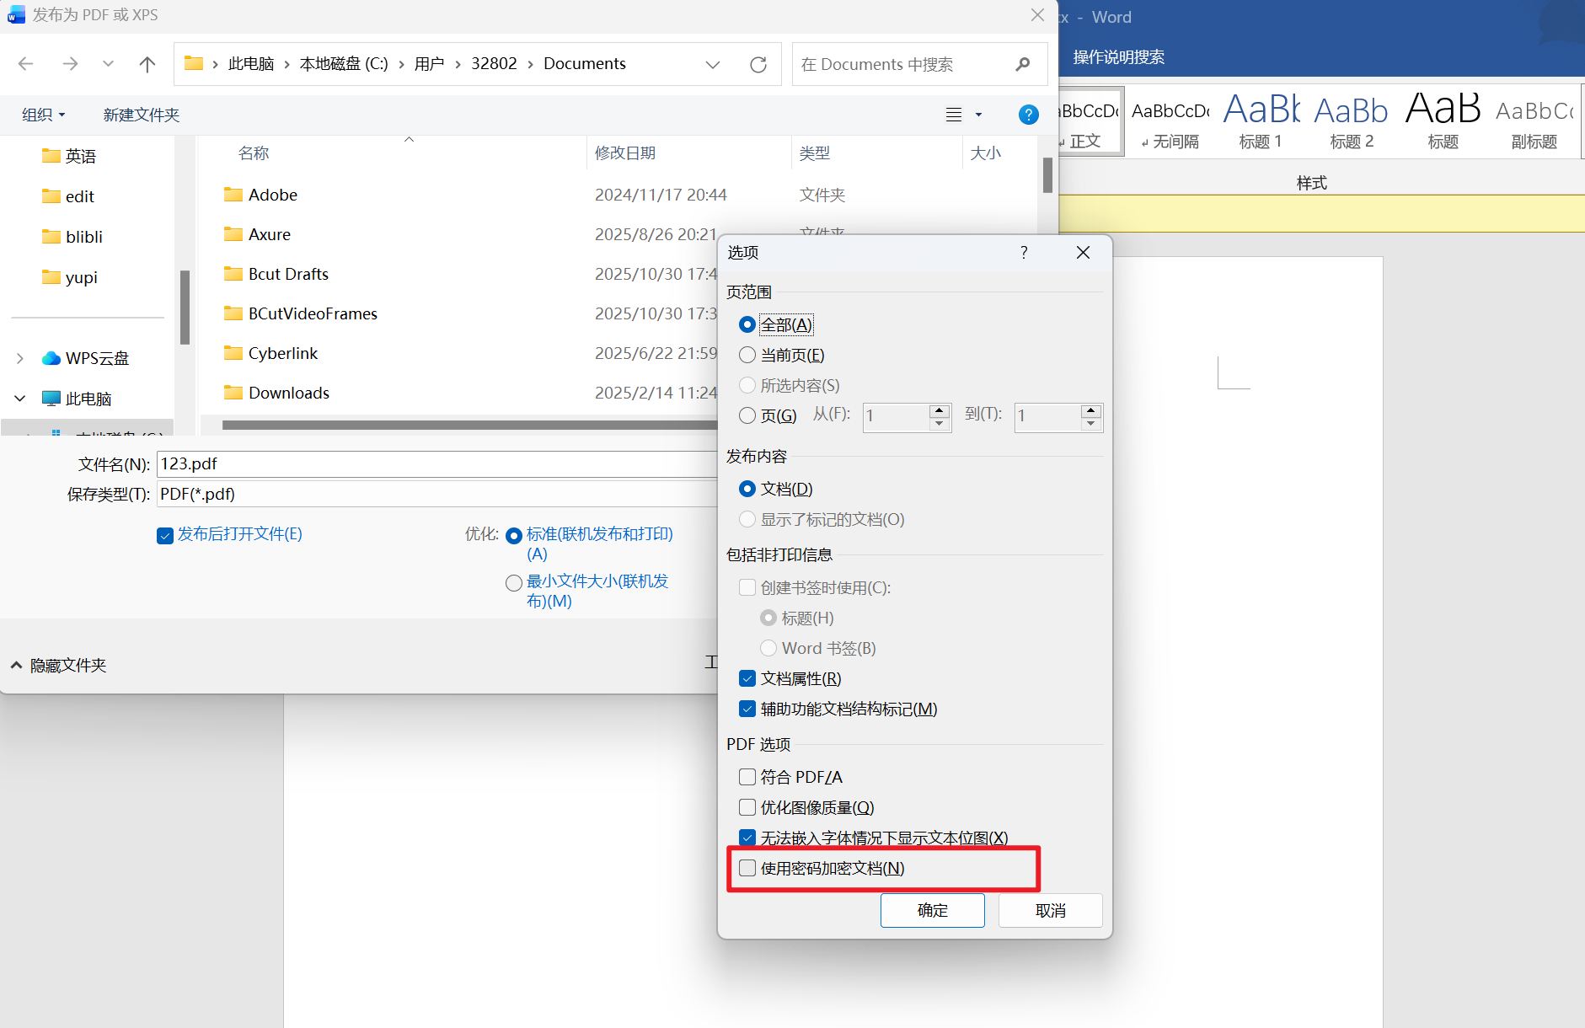Screen dimensions: 1585x1028
Task: Click the question mark in Options dialog
Action: (1024, 253)
